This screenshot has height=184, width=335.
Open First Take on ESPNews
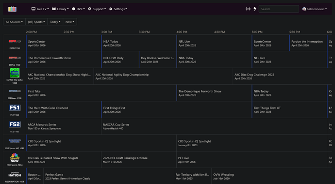point(101,93)
